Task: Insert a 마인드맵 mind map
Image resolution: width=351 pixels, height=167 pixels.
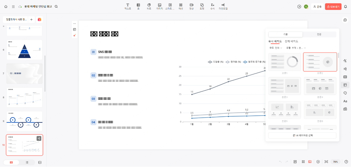Action: (223, 6)
